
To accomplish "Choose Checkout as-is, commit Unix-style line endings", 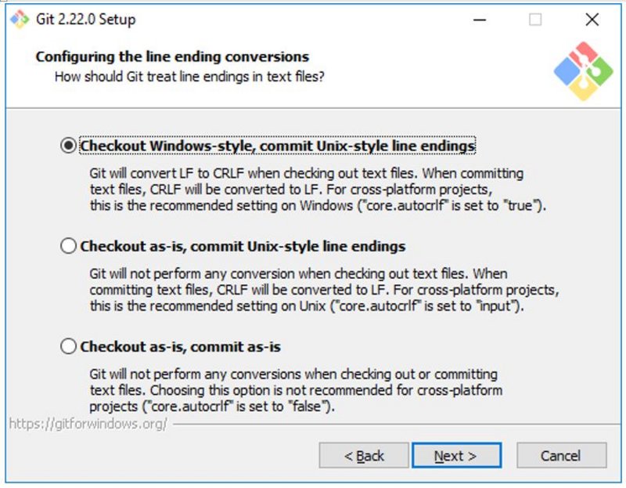I will point(69,246).
